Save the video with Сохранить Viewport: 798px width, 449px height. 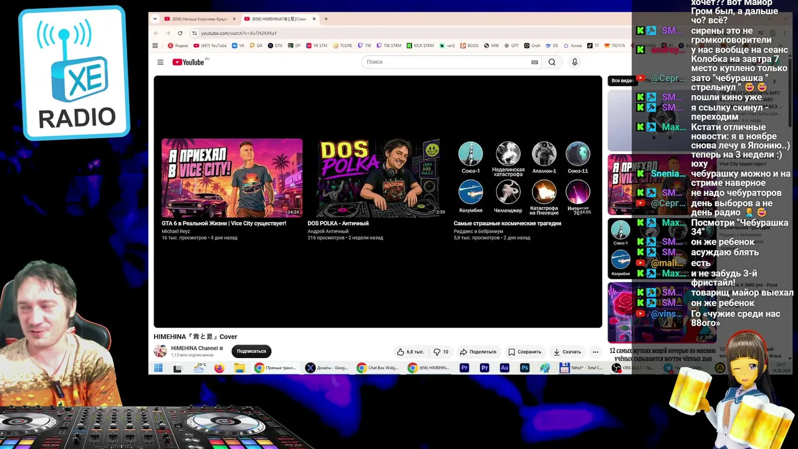pyautogui.click(x=524, y=352)
